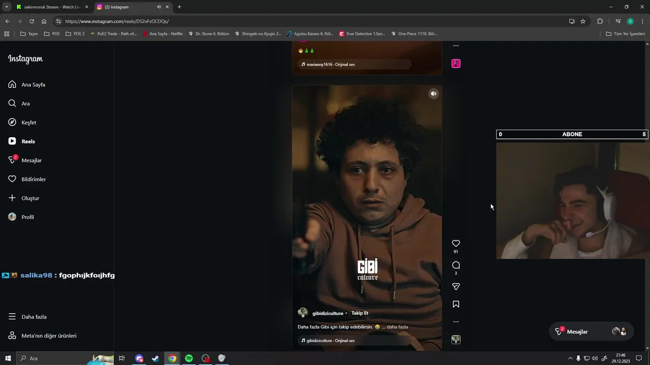This screenshot has height=365, width=650.
Task: Open Chrome three-dot menu
Action: point(643,21)
